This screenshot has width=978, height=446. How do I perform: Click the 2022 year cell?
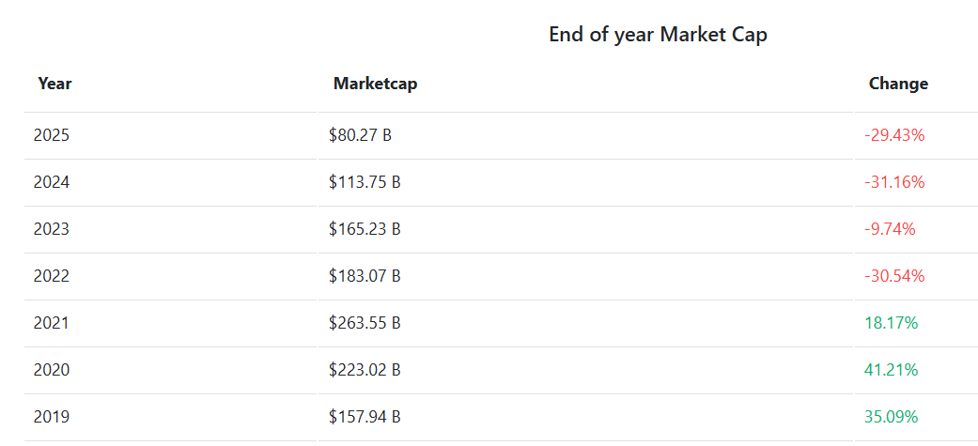coord(52,276)
